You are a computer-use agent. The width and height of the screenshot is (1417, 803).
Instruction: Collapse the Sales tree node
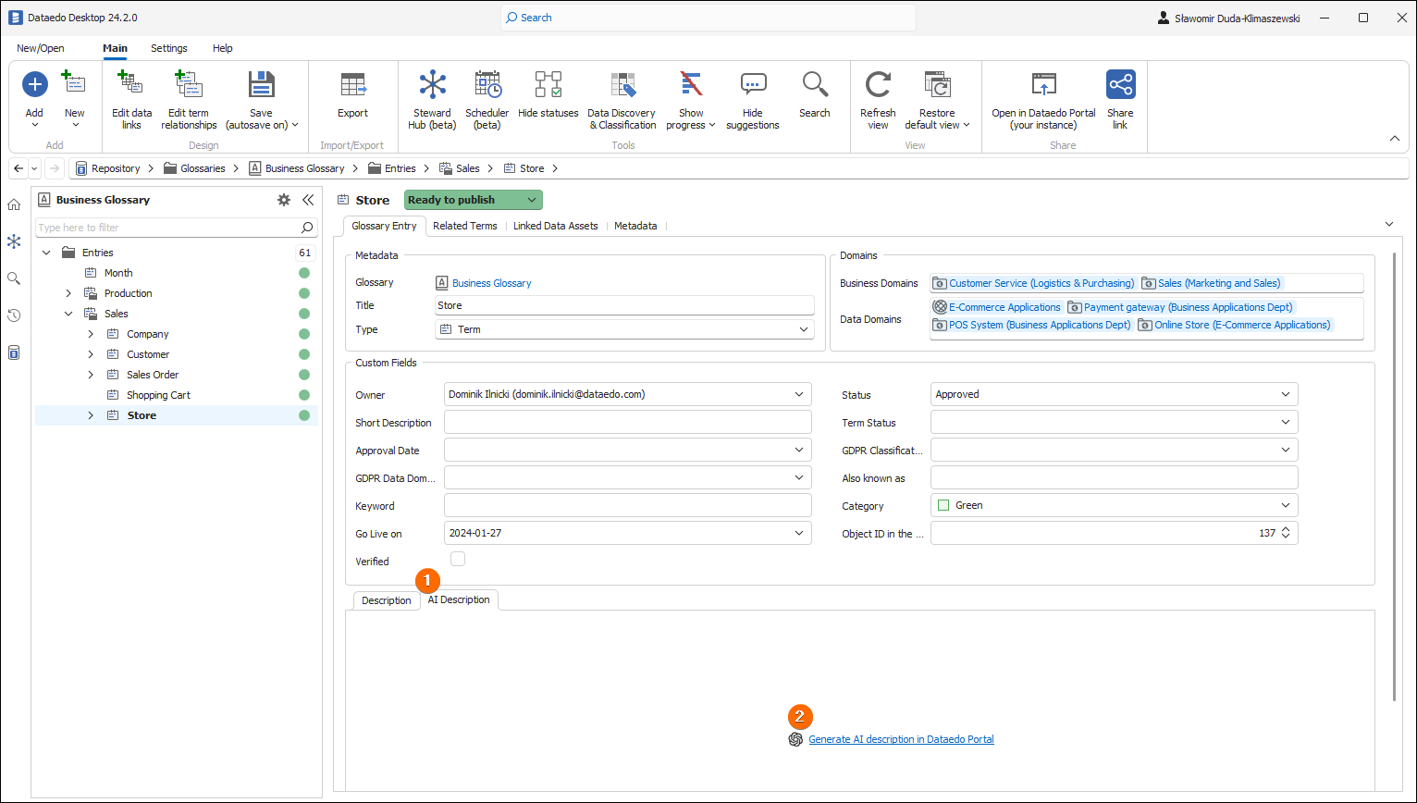(68, 314)
